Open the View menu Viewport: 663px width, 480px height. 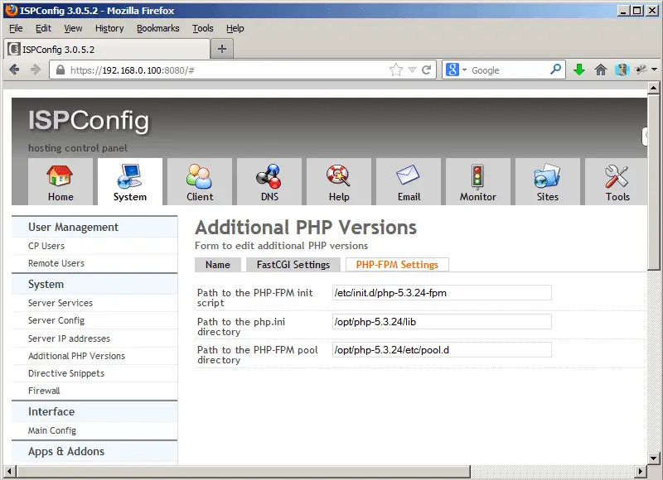click(x=73, y=28)
